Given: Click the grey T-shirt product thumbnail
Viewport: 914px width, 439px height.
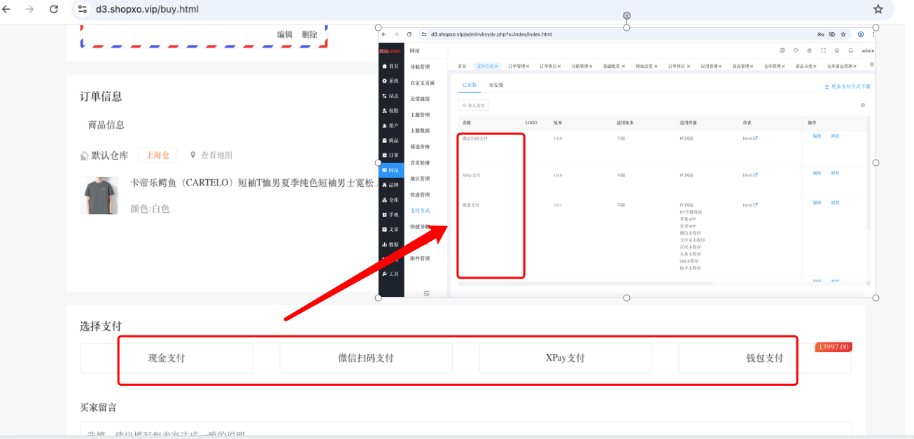Looking at the screenshot, I should [99, 195].
